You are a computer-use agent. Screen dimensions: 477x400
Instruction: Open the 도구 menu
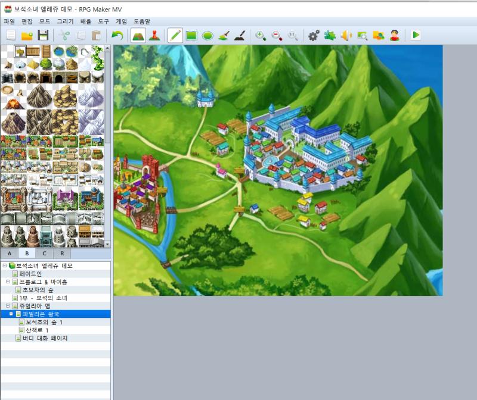point(103,21)
